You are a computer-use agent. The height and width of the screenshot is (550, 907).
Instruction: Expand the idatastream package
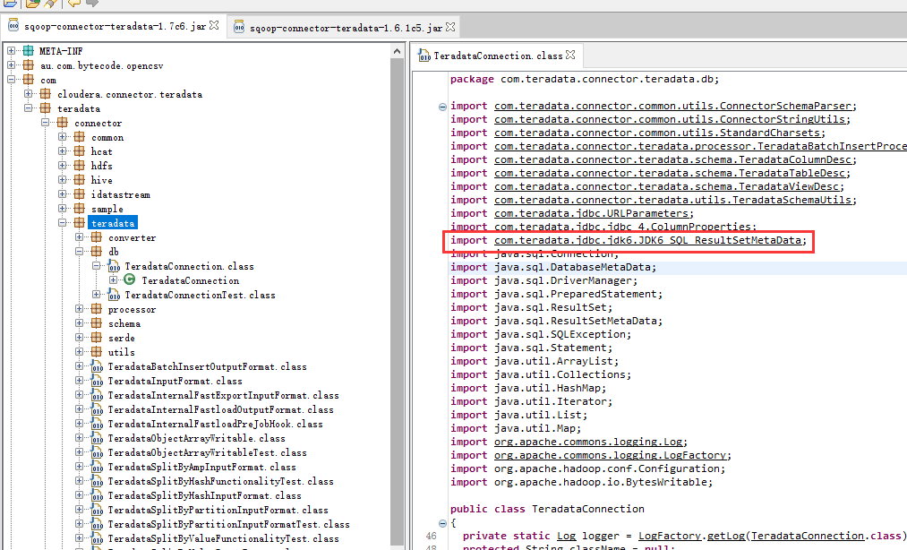click(62, 194)
